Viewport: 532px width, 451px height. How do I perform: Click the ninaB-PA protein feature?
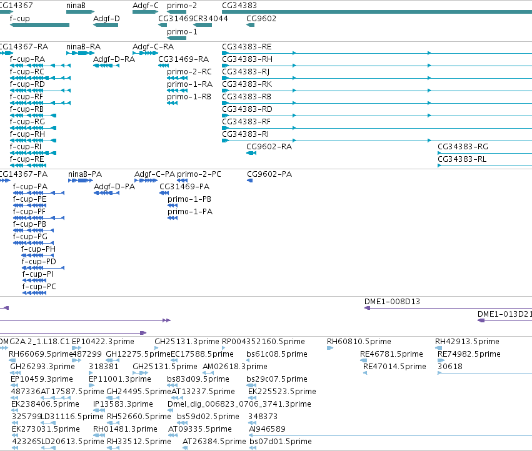(81, 181)
